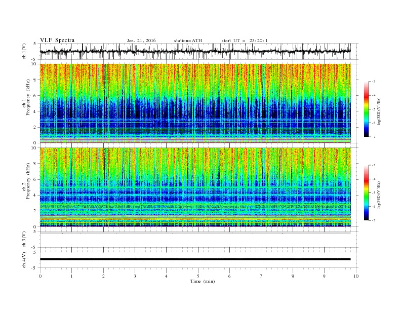Image resolution: width=401 pixels, height=310 pixels.
Task: Click the "6" kHz tick on ch.1 frequency axis
Action: pyautogui.click(x=35, y=96)
